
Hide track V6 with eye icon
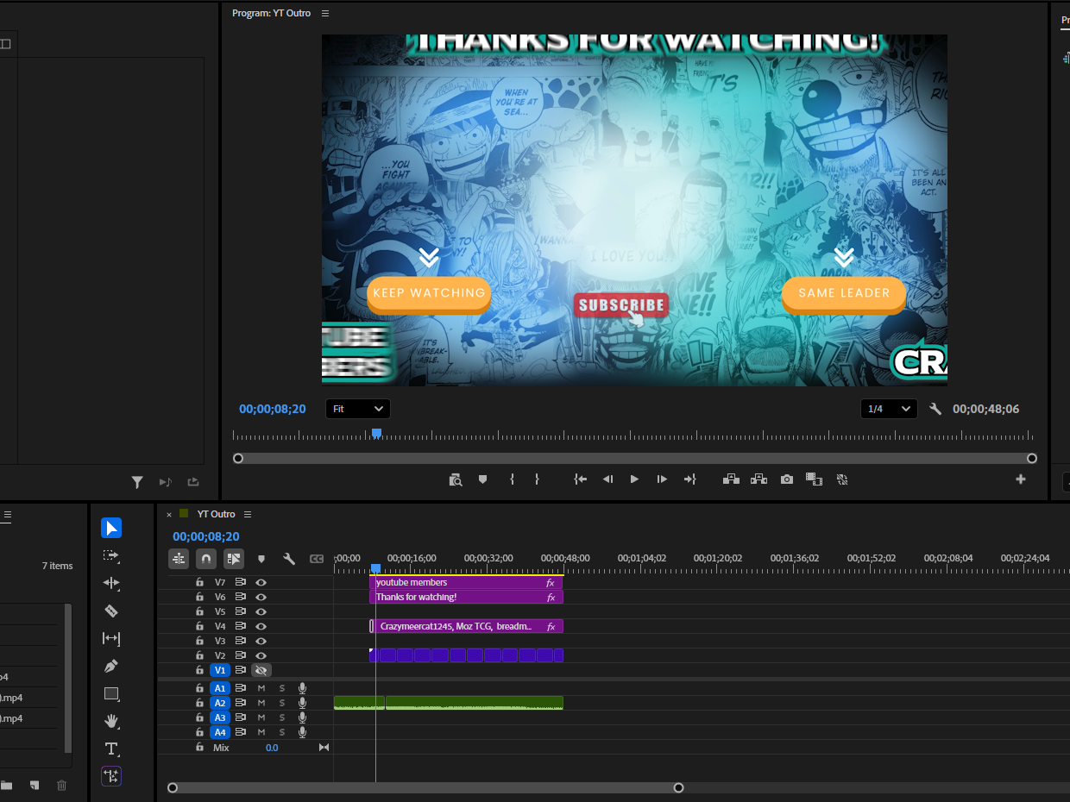261,597
